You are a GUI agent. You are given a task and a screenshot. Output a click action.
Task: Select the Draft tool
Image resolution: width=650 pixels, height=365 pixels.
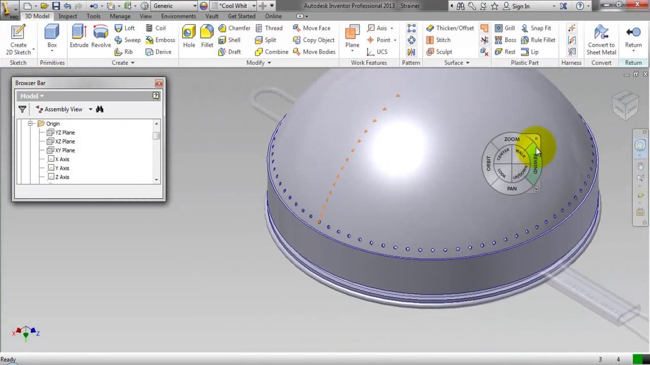[x=230, y=52]
